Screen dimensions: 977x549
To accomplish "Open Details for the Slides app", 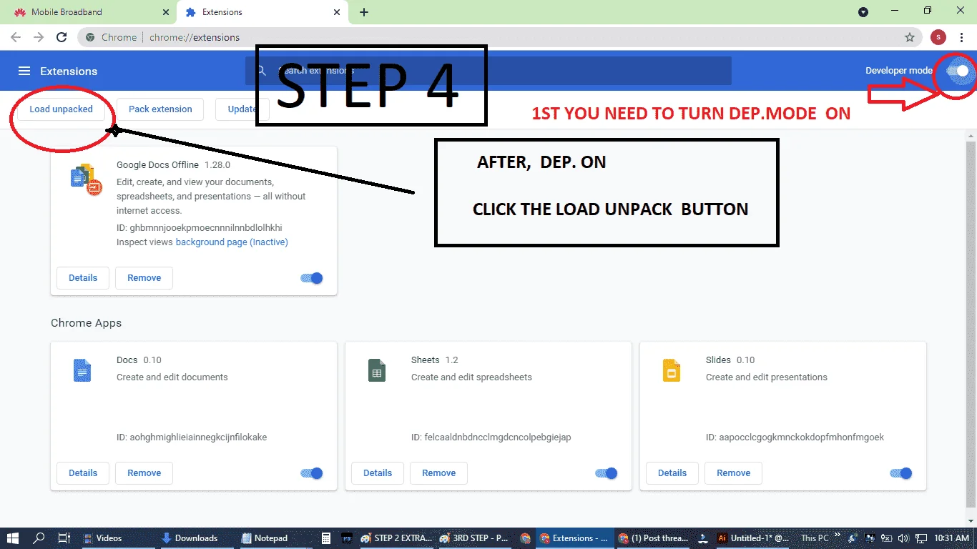I will pos(672,473).
